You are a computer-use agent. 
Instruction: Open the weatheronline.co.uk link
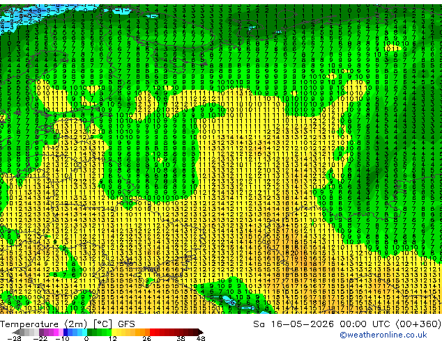(x=383, y=335)
